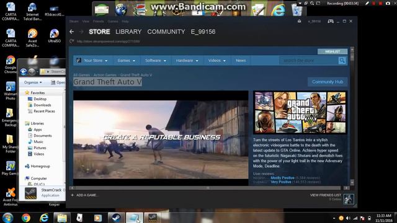Click the Grand Theft Auto V cover art

(300, 113)
